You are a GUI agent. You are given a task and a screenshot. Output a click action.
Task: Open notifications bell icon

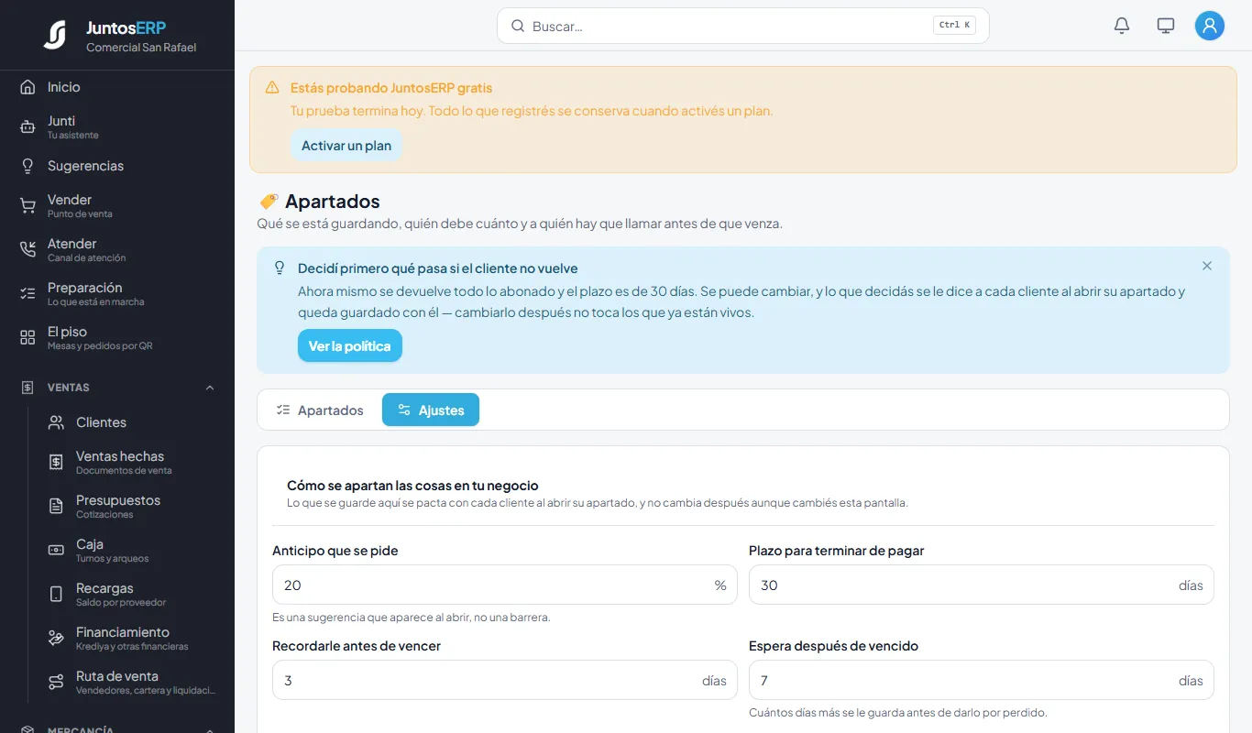click(x=1122, y=26)
